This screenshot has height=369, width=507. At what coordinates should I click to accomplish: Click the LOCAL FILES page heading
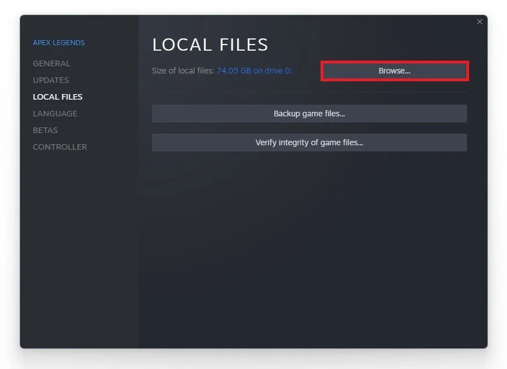tap(210, 45)
